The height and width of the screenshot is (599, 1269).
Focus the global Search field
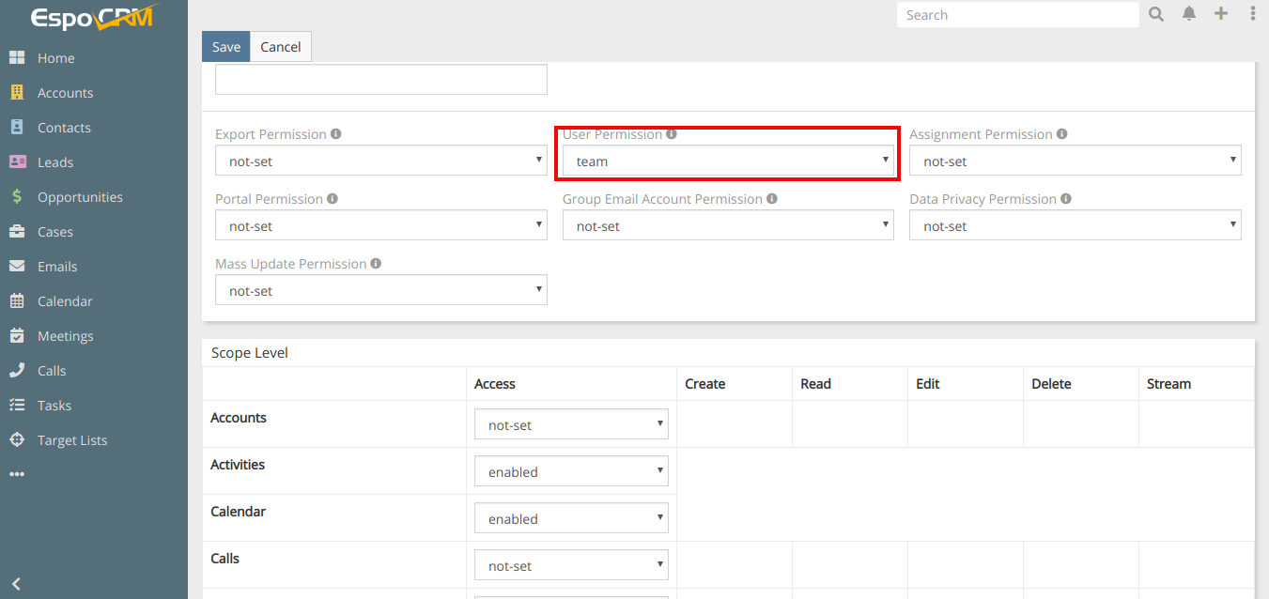pos(1017,15)
